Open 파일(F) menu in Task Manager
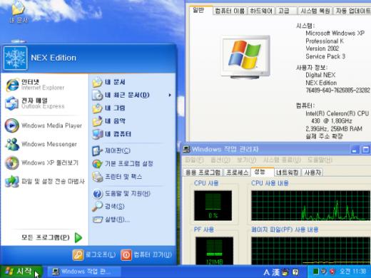This screenshot has width=371, height=278. point(194,160)
